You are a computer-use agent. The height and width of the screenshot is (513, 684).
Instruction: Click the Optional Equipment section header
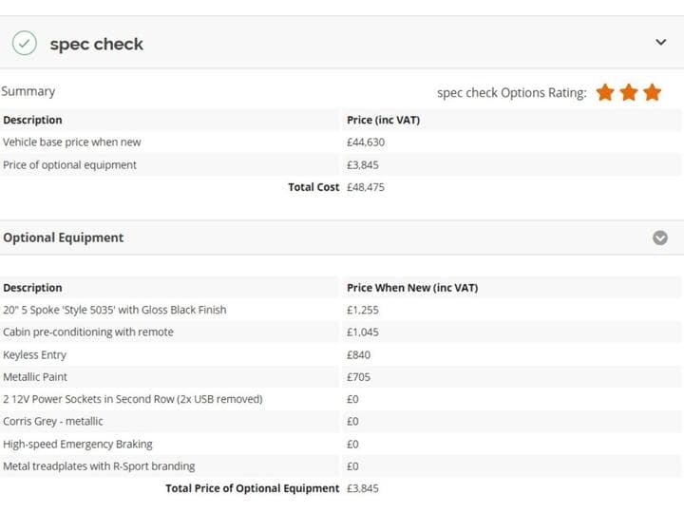pos(342,237)
